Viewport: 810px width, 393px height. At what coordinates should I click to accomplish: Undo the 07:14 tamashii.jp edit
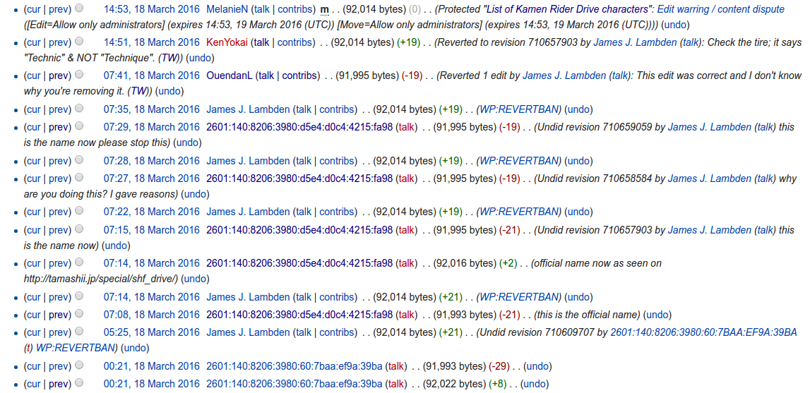click(x=195, y=279)
